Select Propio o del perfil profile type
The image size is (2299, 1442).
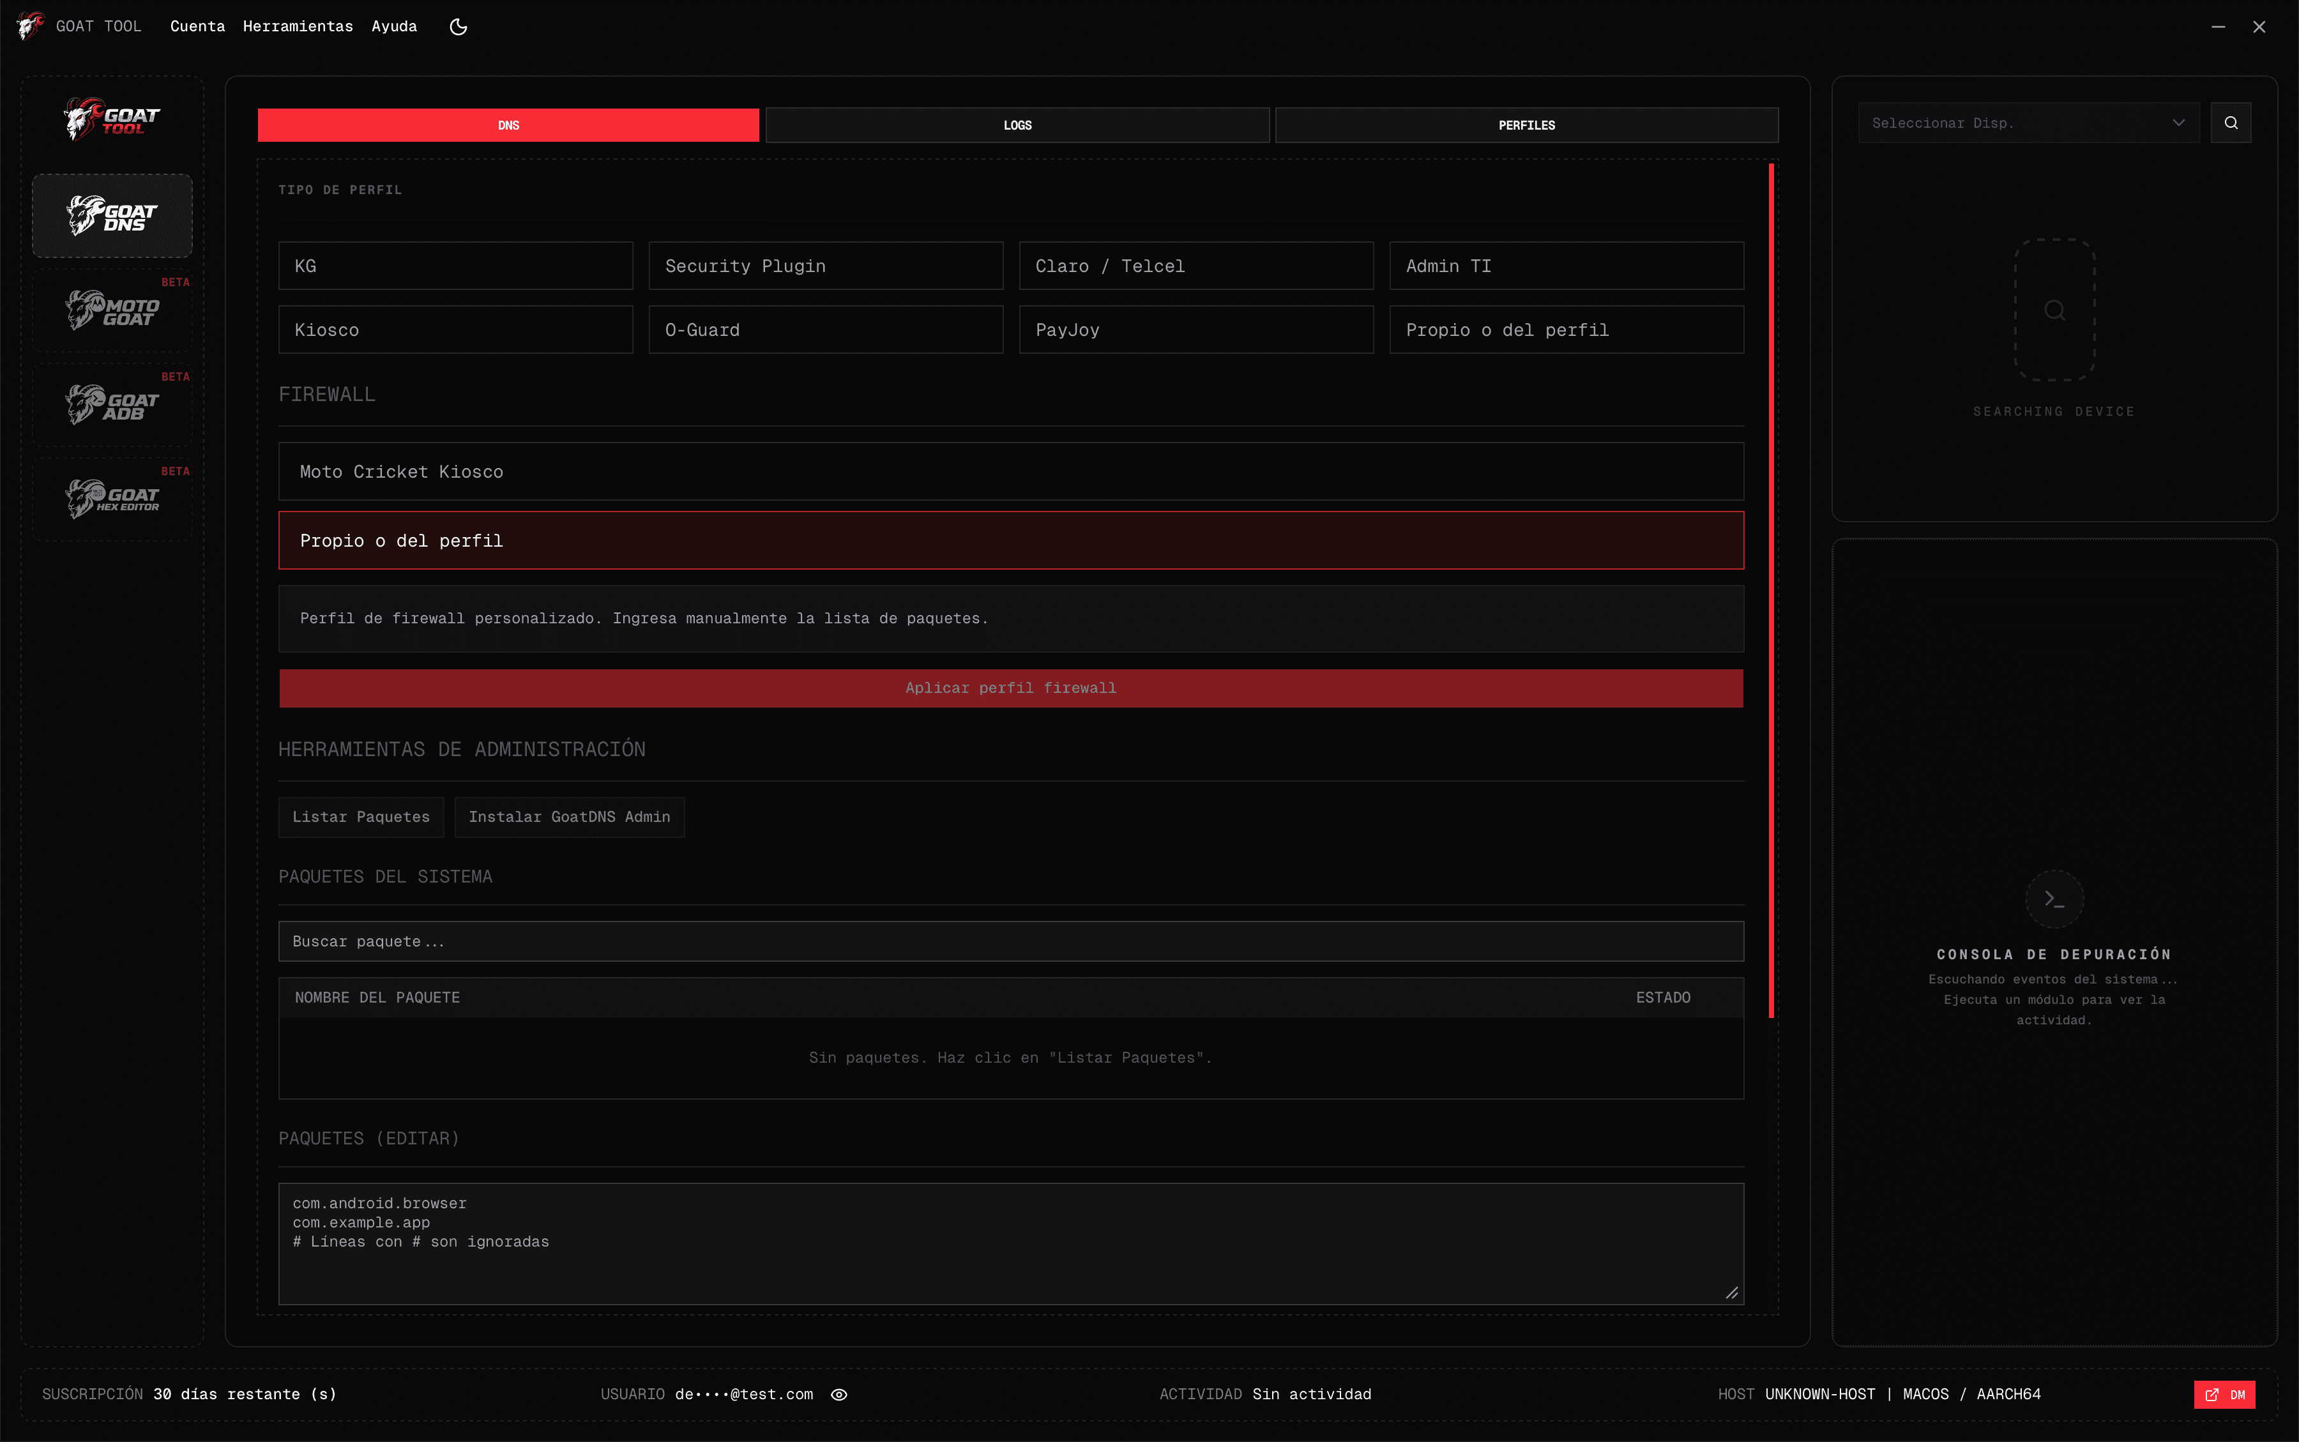pyautogui.click(x=1567, y=330)
